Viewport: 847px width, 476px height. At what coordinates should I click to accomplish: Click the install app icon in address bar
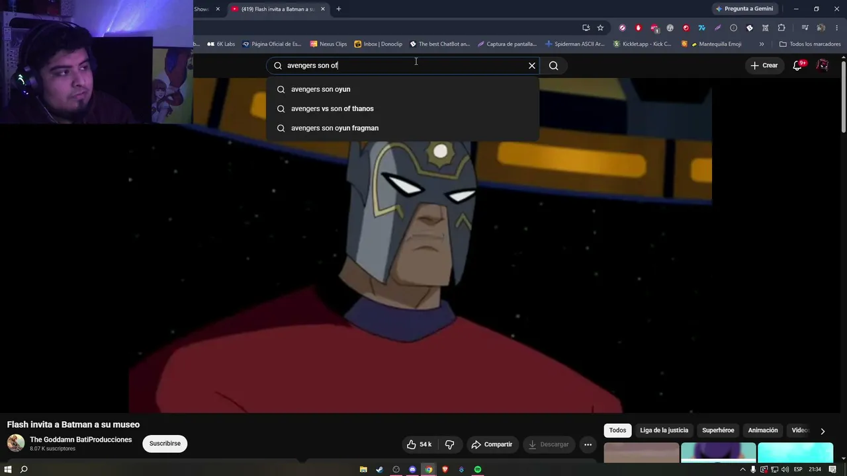pyautogui.click(x=586, y=28)
